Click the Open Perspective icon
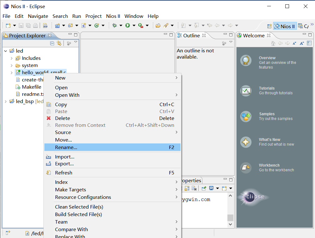 [x=269, y=26]
